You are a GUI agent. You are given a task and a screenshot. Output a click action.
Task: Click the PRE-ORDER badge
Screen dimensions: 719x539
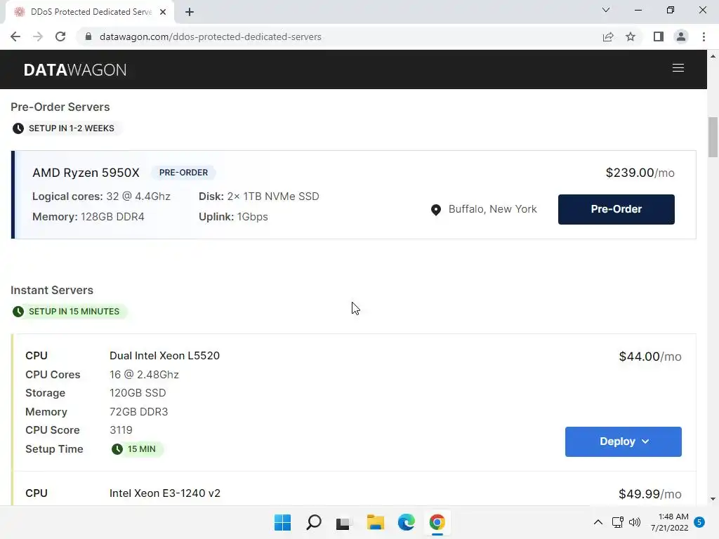(183, 173)
